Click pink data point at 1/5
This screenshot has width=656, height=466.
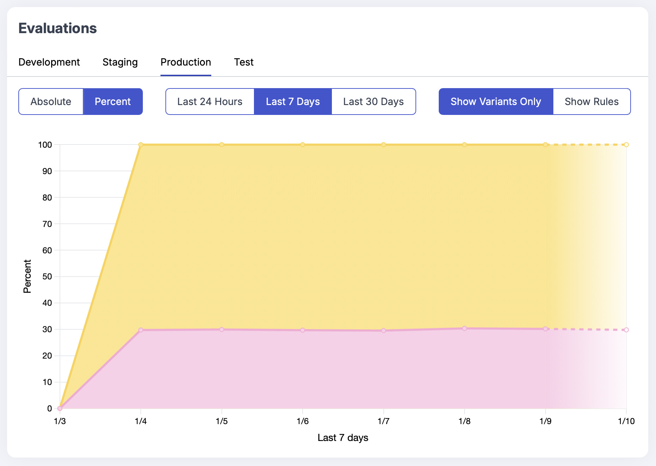[x=222, y=330]
